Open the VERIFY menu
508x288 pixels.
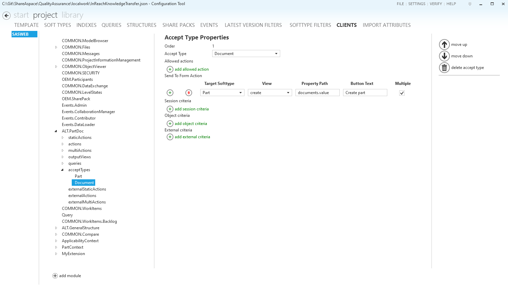pos(436,4)
